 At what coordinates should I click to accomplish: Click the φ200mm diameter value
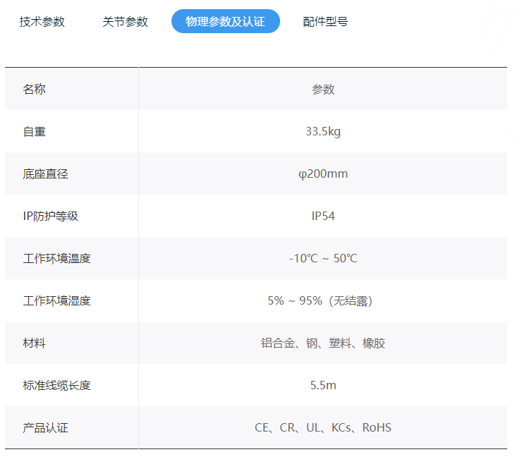[x=323, y=173]
